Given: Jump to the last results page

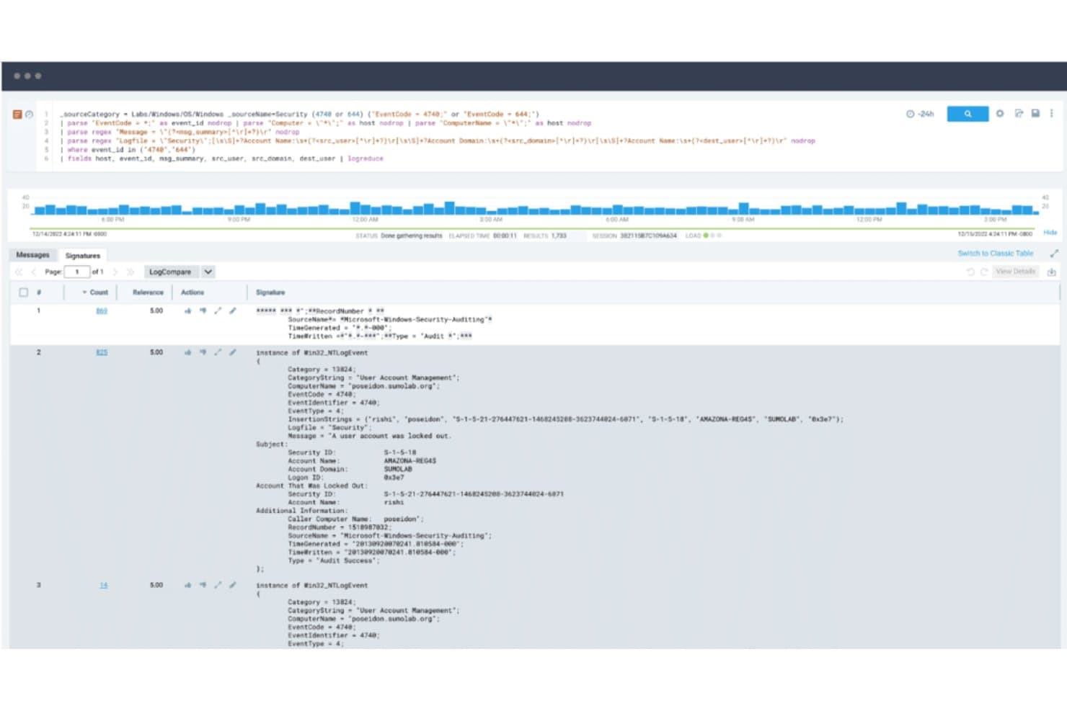Looking at the screenshot, I should click(130, 272).
